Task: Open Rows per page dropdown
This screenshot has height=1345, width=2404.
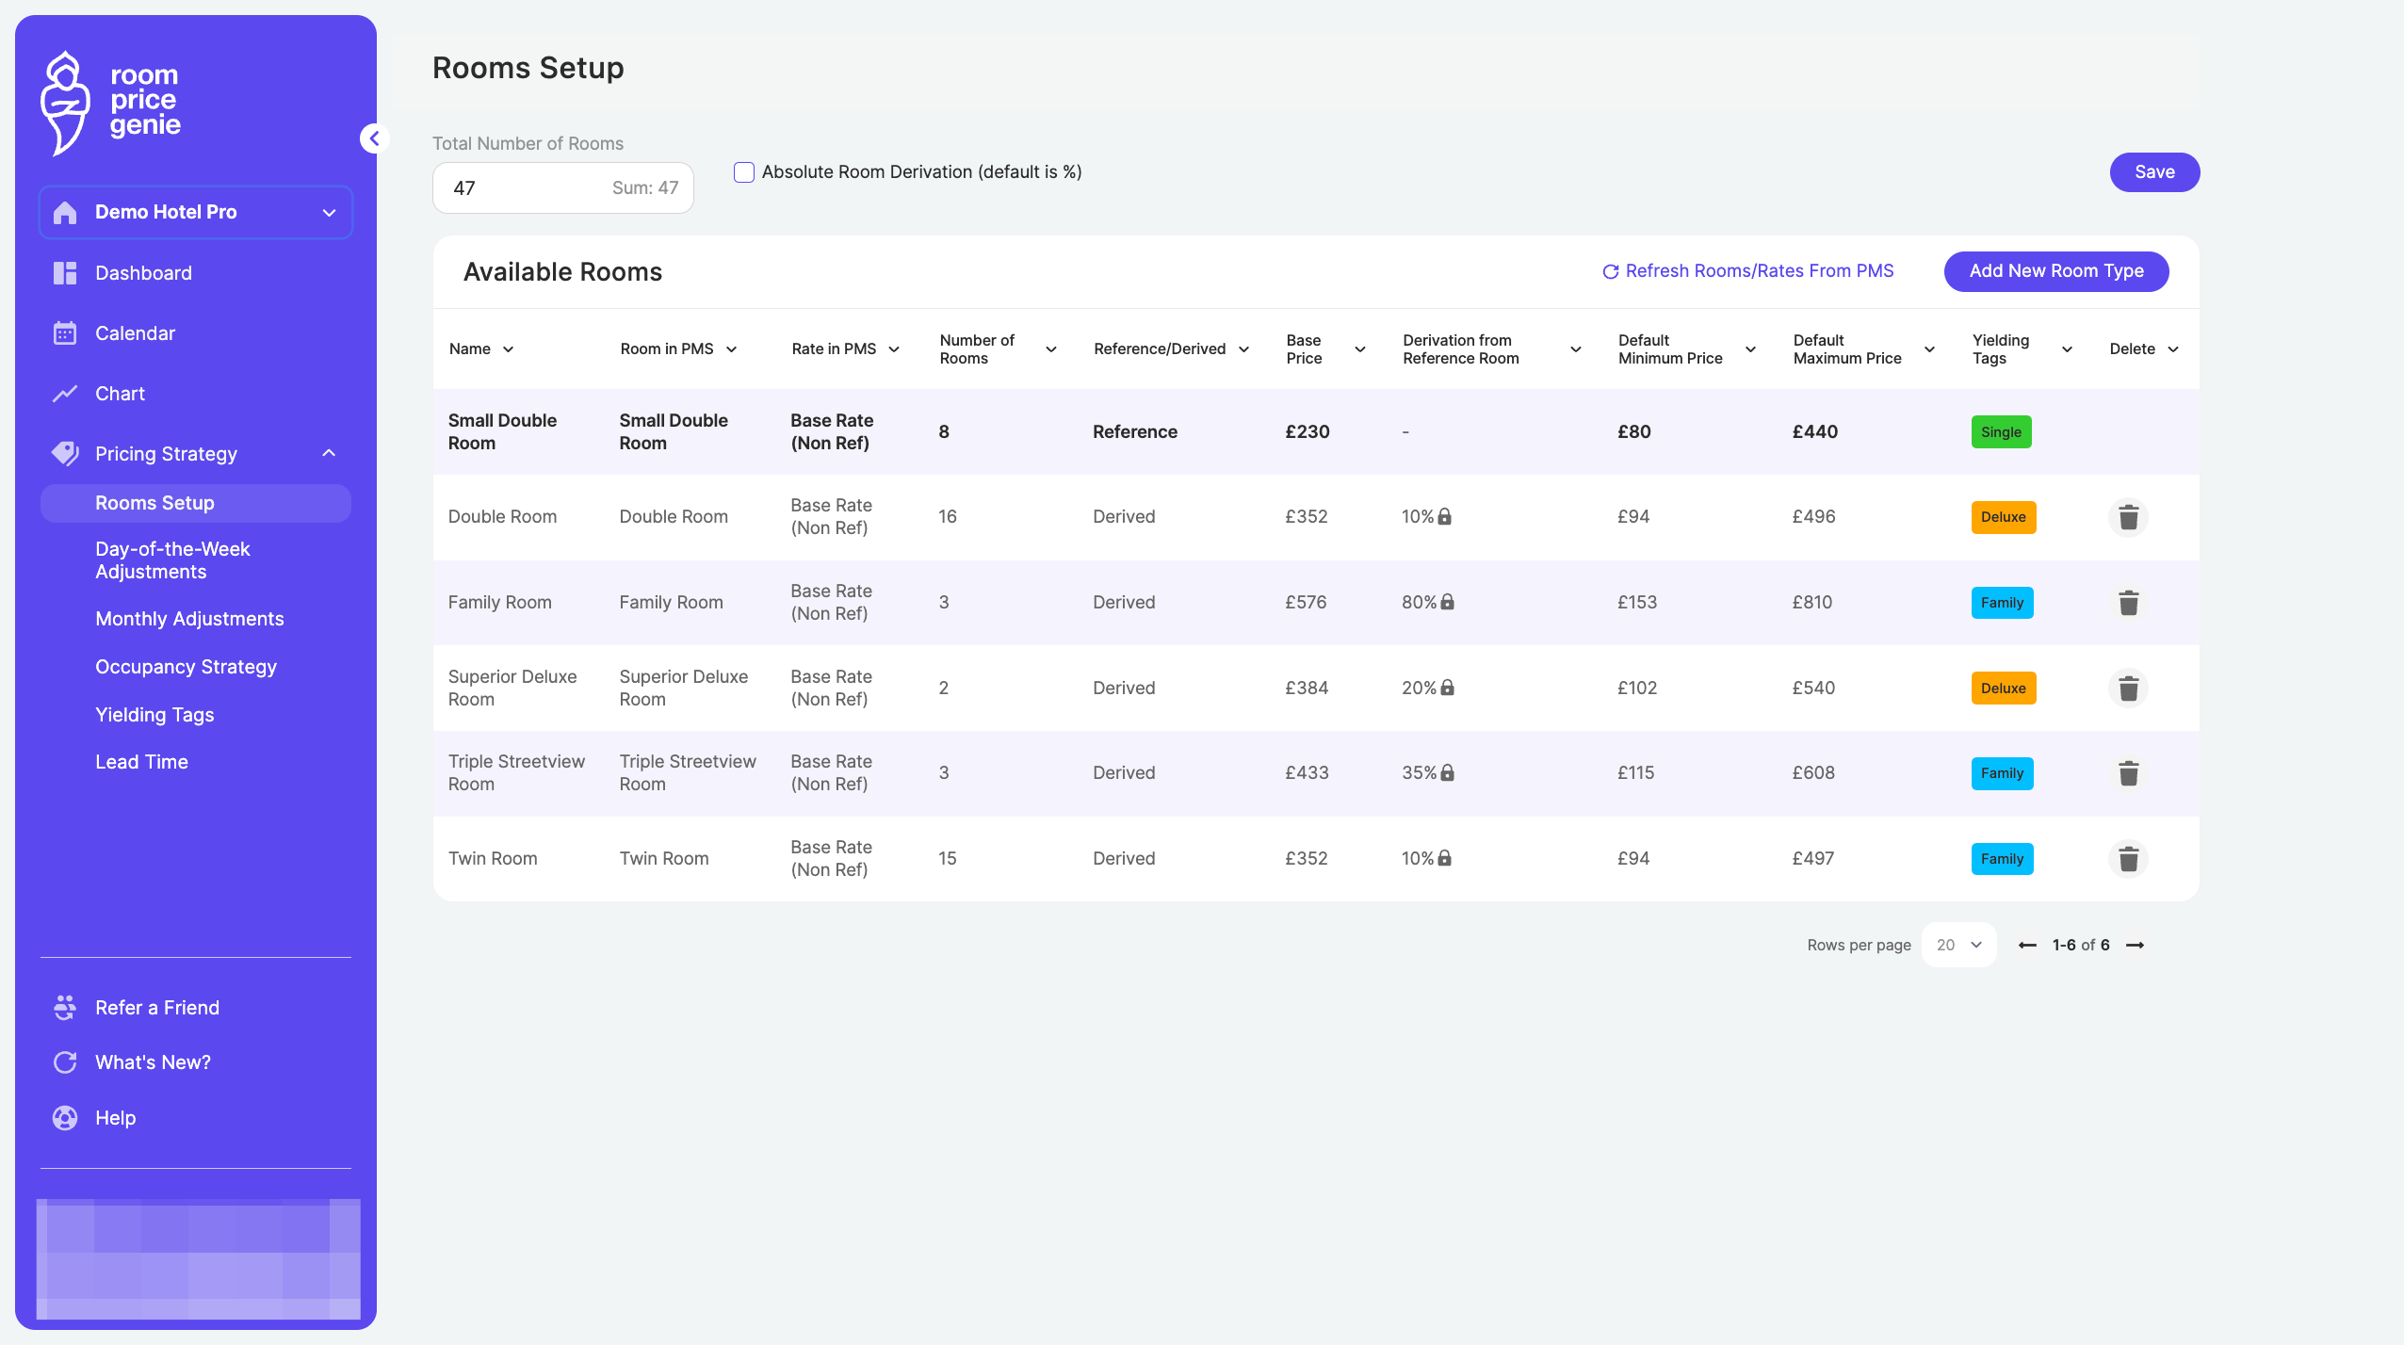Action: click(1958, 945)
